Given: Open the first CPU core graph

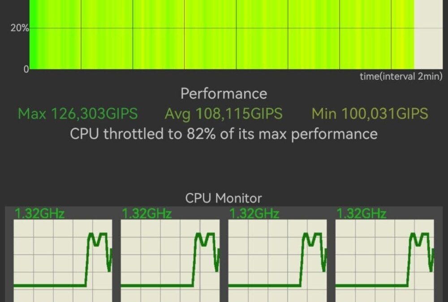Looking at the screenshot, I should tap(63, 259).
